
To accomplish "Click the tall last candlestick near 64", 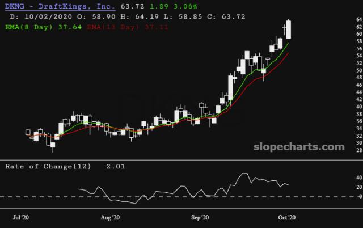I will point(288,29).
